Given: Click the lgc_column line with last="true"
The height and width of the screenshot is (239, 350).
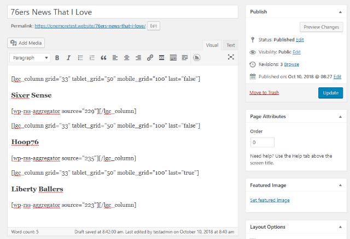Looking at the screenshot, I should click(x=105, y=173).
